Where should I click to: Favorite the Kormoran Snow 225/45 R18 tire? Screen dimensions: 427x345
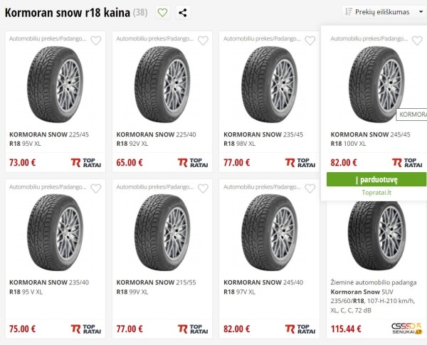click(95, 41)
